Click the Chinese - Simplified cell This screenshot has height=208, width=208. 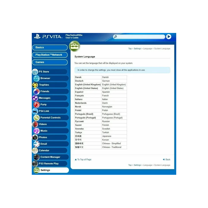click(114, 144)
